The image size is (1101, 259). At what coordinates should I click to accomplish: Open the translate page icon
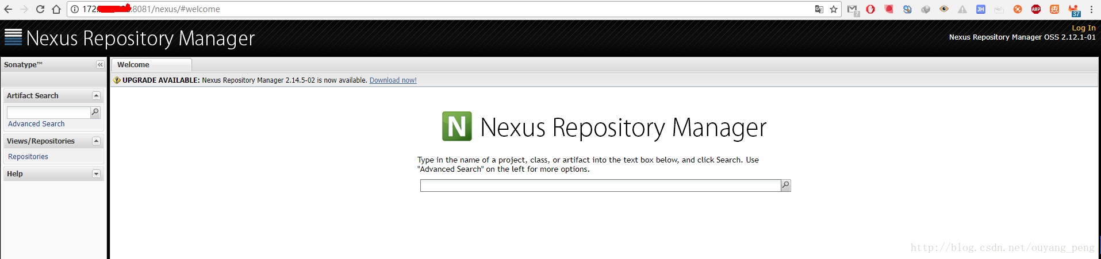[x=819, y=9]
